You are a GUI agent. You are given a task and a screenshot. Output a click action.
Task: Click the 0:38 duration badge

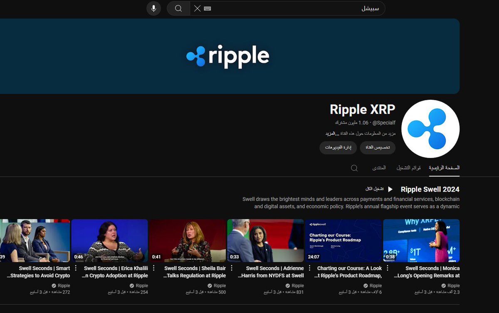[x=390, y=257]
